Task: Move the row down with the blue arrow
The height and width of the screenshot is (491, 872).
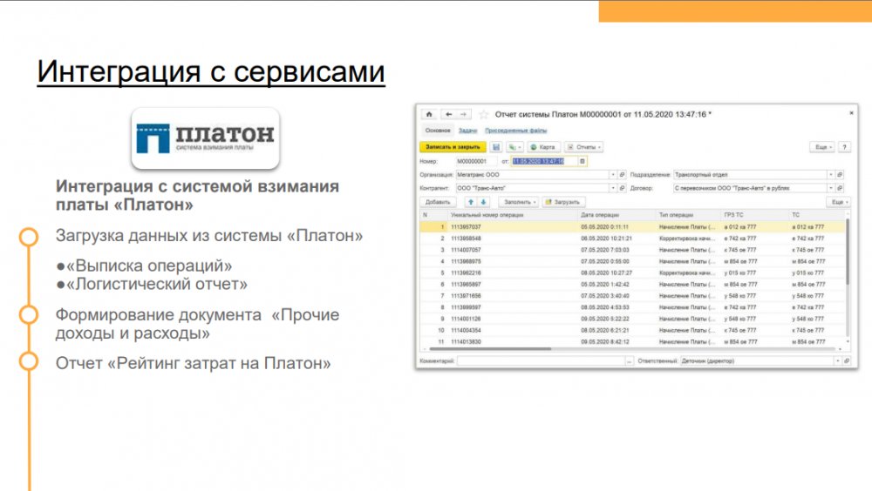Action: click(483, 202)
